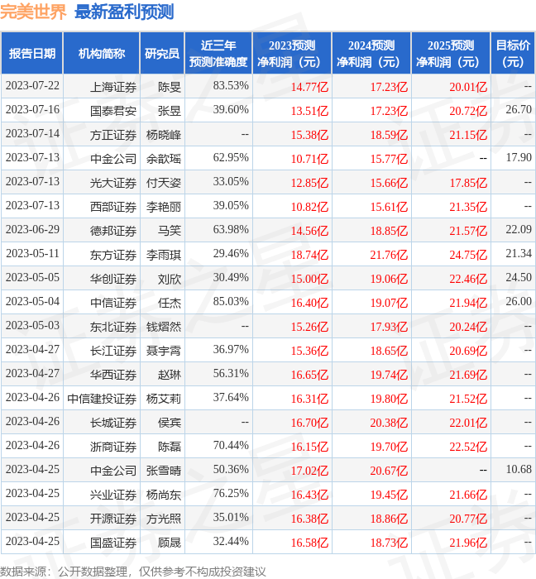
Task: Click institution 长江证券
Action: pyautogui.click(x=113, y=351)
